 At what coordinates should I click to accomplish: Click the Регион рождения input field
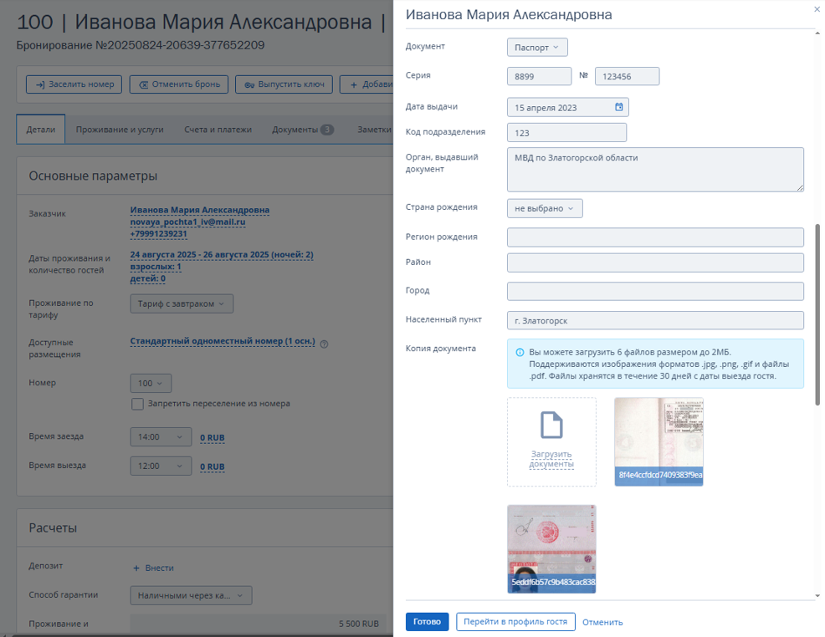(655, 237)
